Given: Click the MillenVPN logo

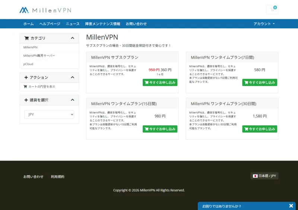Looking at the screenshot, I should [x=45, y=10].
